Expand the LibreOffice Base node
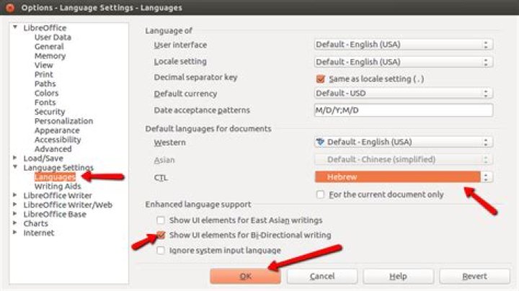The image size is (519, 291). [x=15, y=214]
